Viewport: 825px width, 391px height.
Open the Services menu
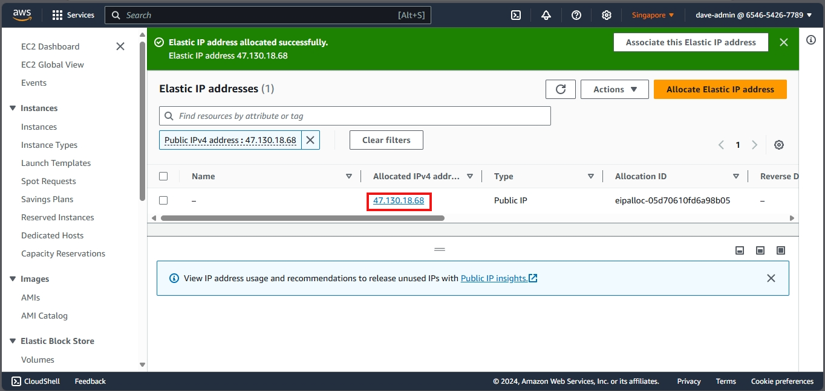(73, 15)
